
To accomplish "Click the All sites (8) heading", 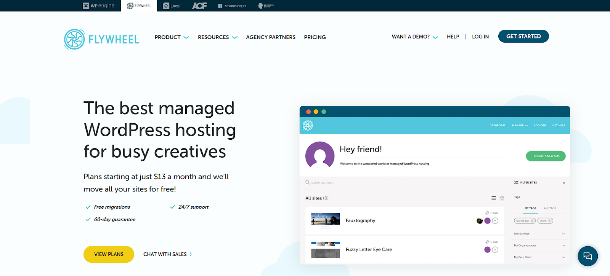I will (317, 198).
